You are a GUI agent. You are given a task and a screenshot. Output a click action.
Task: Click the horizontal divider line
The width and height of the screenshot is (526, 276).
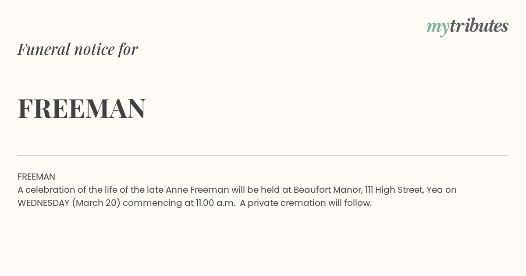click(x=263, y=156)
